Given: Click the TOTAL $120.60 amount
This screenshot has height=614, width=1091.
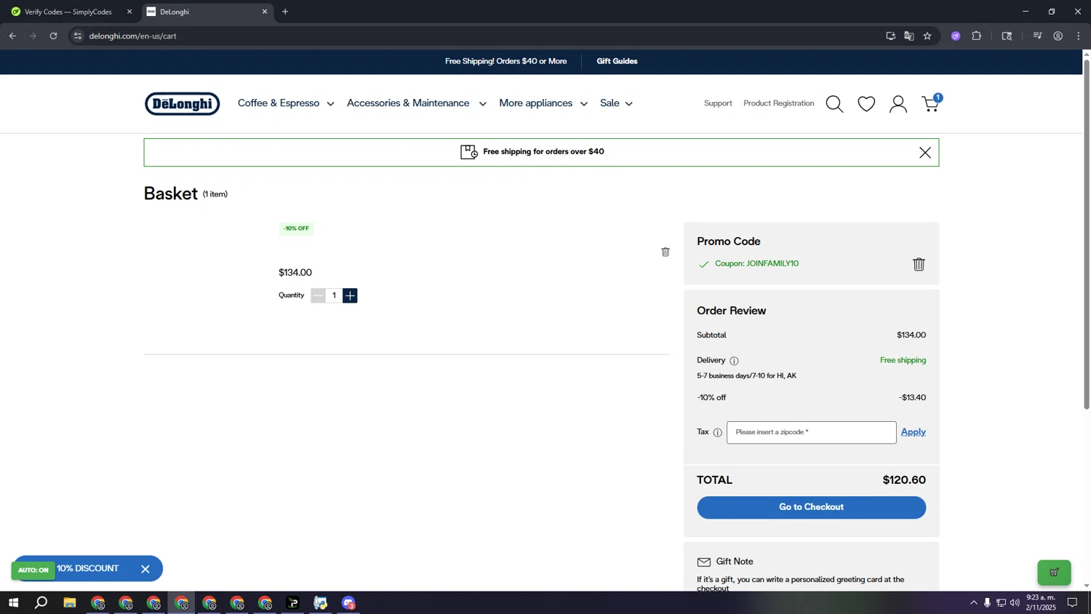Looking at the screenshot, I should tap(904, 480).
